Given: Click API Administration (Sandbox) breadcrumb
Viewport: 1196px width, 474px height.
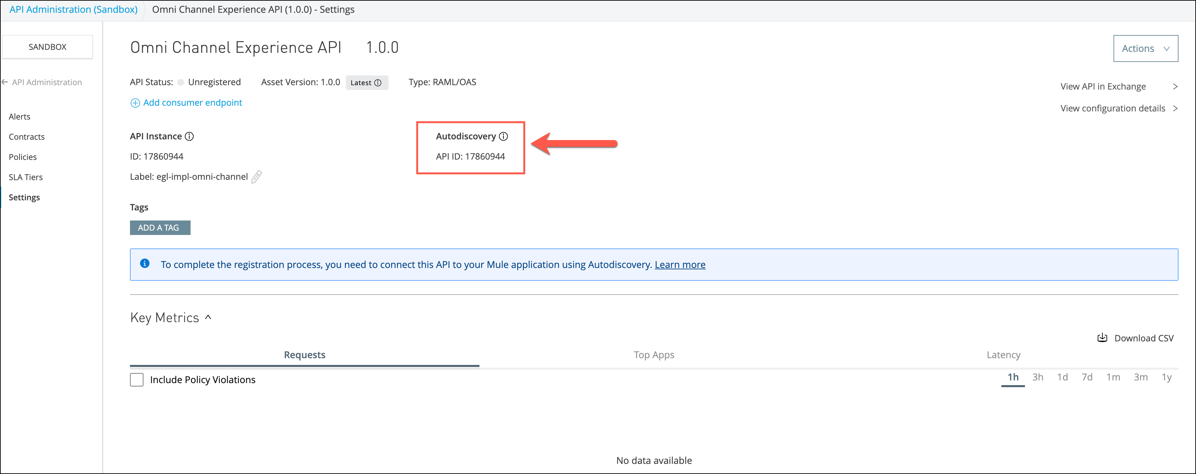Looking at the screenshot, I should 73,9.
